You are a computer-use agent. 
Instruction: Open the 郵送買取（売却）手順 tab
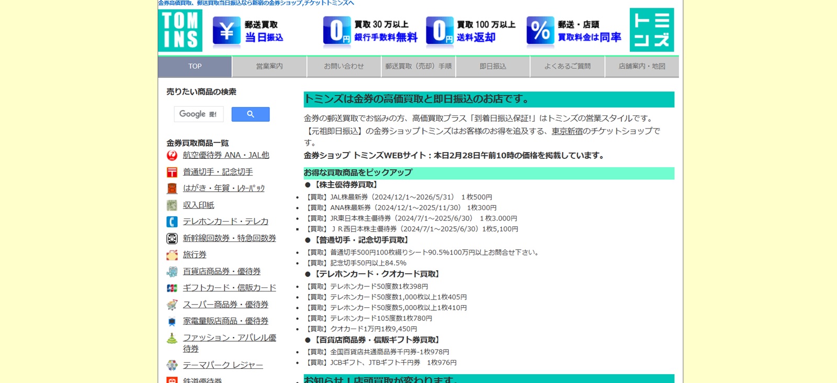(x=418, y=66)
